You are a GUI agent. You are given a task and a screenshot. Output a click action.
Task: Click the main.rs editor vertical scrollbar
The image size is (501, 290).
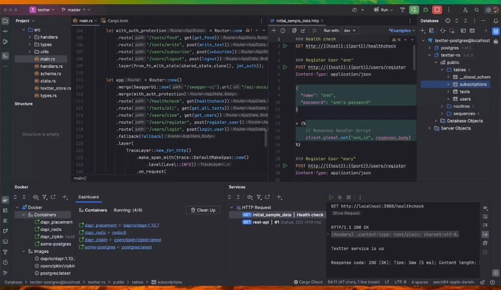(x=265, y=138)
